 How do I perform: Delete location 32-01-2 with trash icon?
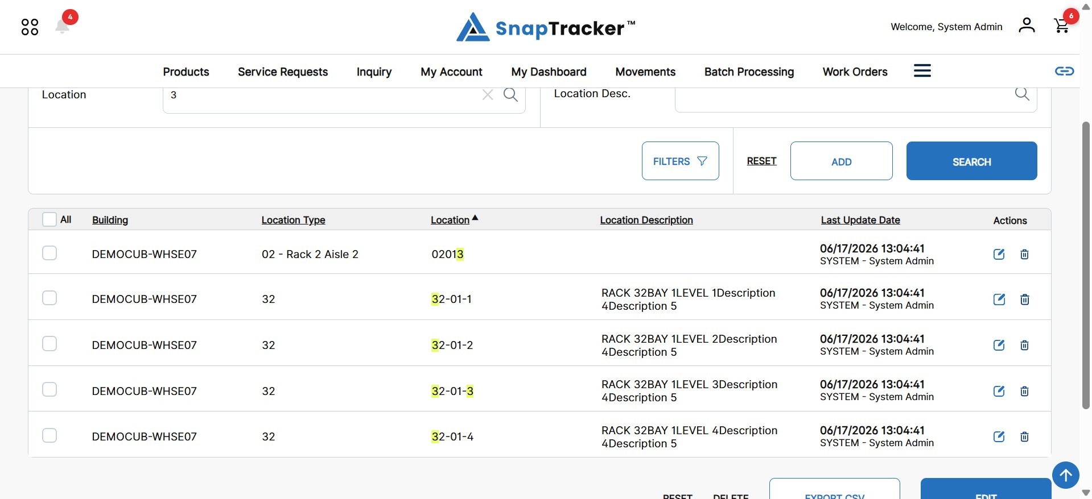tap(1024, 345)
